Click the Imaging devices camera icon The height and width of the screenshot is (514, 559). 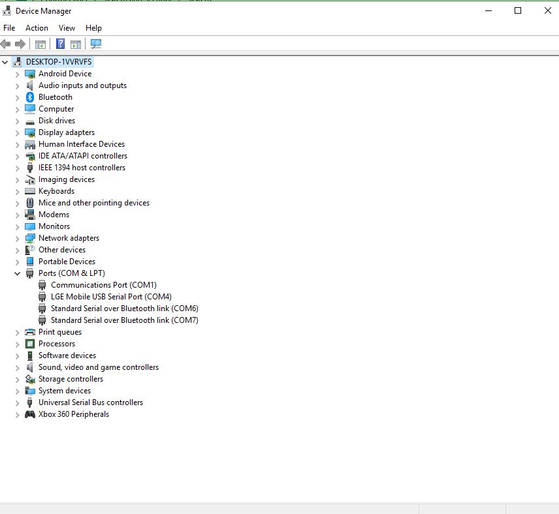[30, 179]
